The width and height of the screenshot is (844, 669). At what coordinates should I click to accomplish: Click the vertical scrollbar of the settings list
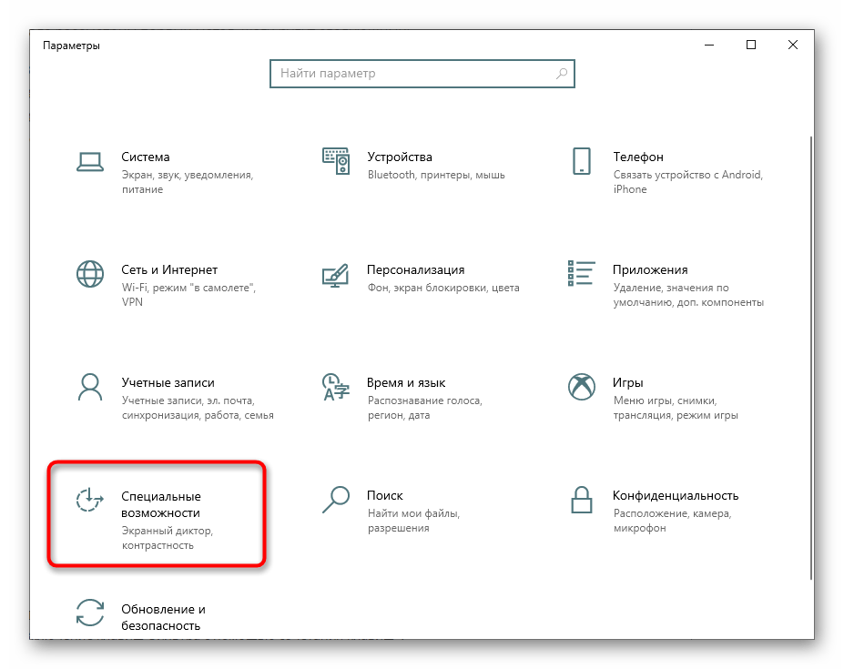(x=810, y=358)
